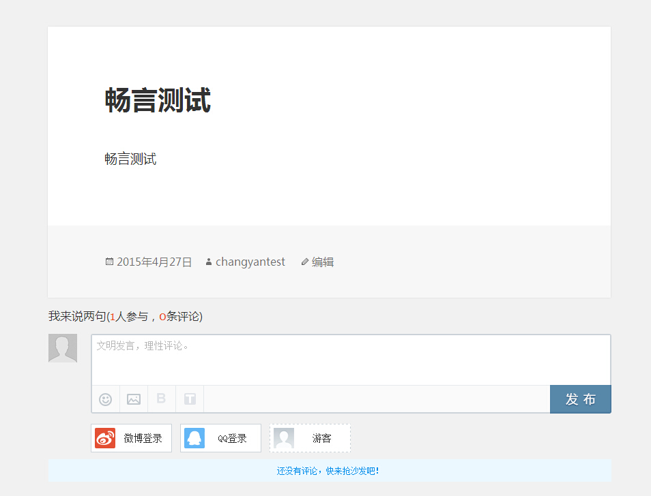Open the emoji smiley picker
The image size is (651, 496).
pos(106,399)
